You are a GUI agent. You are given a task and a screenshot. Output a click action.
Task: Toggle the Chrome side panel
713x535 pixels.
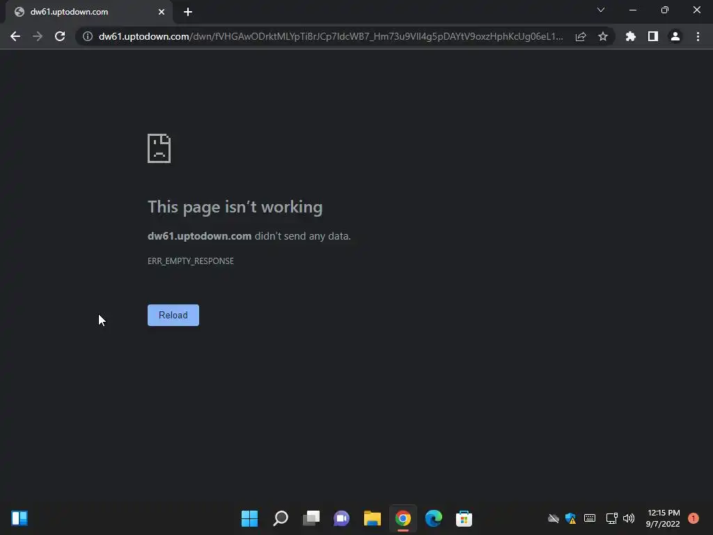653,36
